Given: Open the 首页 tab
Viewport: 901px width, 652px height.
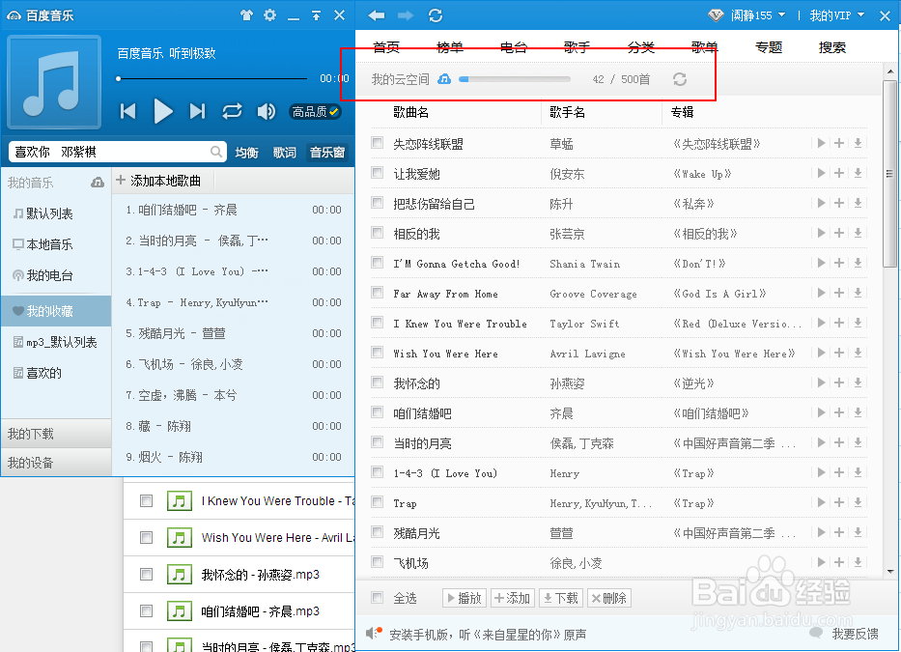Looking at the screenshot, I should (x=386, y=47).
